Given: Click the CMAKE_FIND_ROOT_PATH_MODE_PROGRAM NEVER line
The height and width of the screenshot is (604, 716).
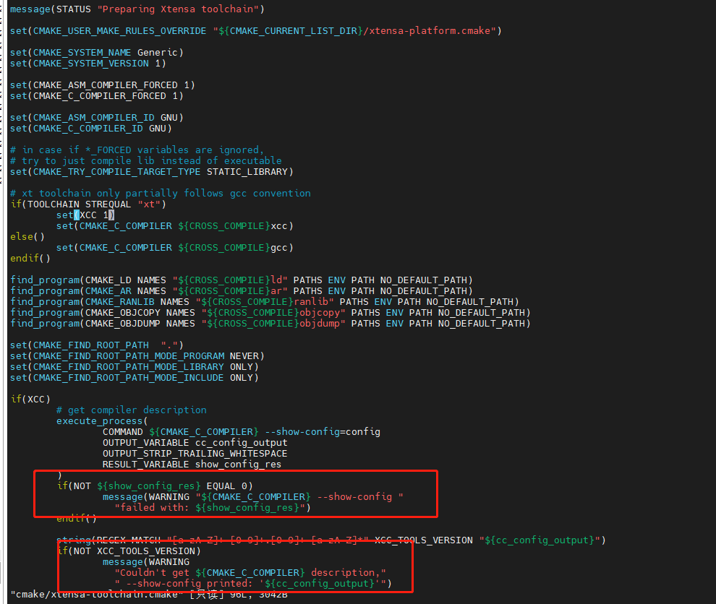Looking at the screenshot, I should 145,355.
